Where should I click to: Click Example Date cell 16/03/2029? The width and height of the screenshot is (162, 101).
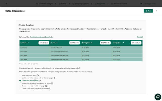[127, 48]
